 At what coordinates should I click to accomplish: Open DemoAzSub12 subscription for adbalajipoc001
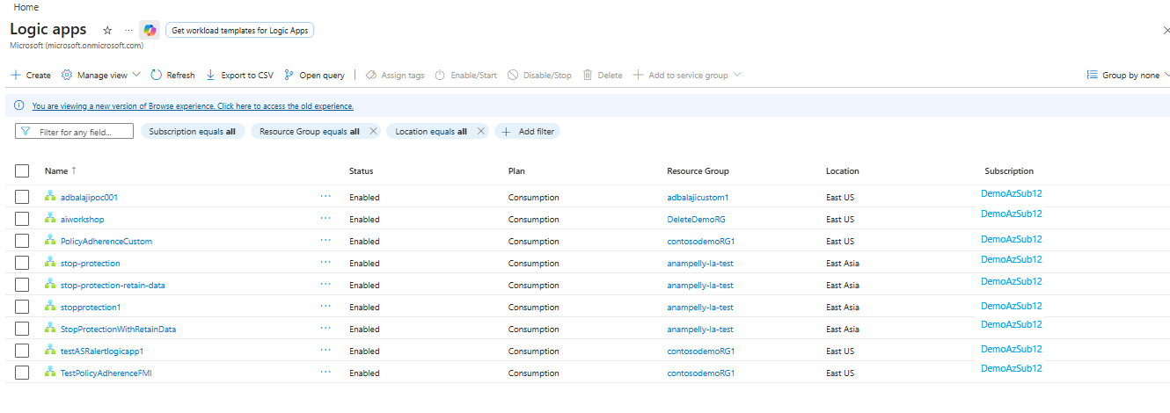click(1012, 193)
